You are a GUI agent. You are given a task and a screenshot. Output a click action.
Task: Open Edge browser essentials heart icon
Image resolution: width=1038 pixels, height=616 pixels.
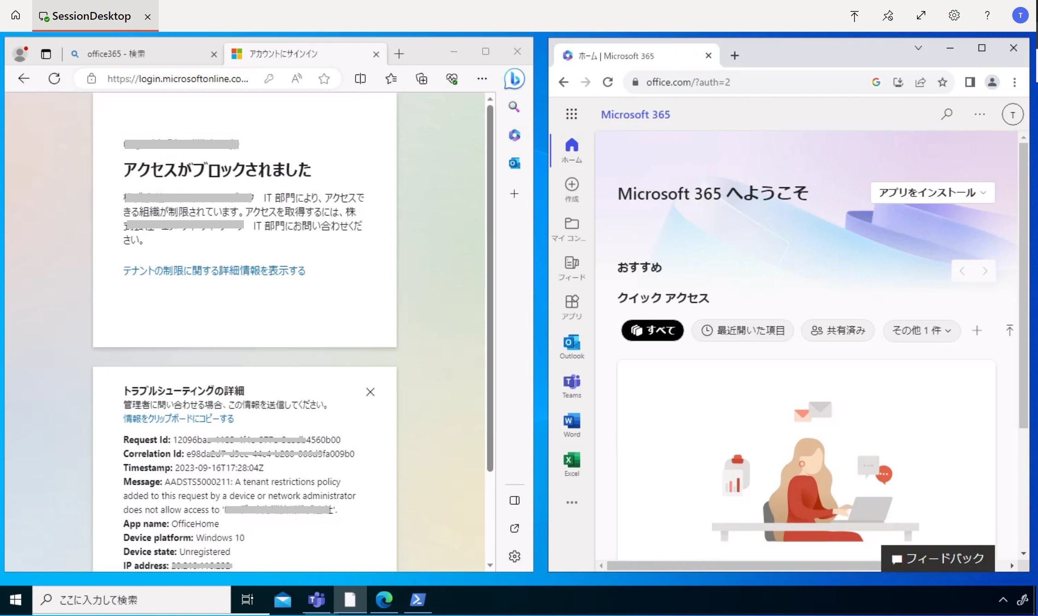pyautogui.click(x=452, y=79)
